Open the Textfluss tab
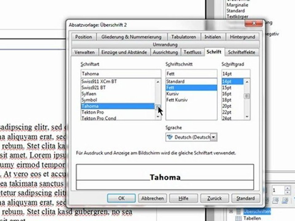Screen dimensions: 295x221 [192, 52]
